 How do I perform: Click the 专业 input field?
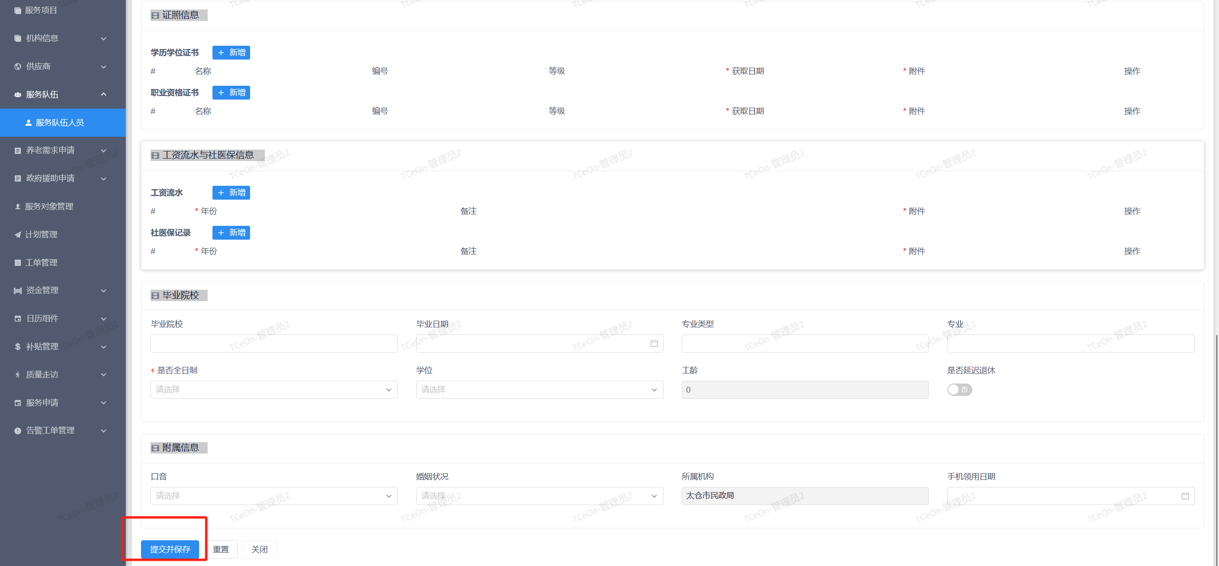1071,344
